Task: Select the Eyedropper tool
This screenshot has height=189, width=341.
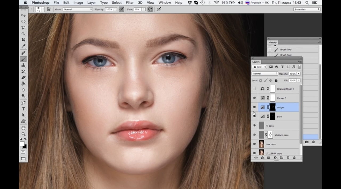Action: pos(23,46)
